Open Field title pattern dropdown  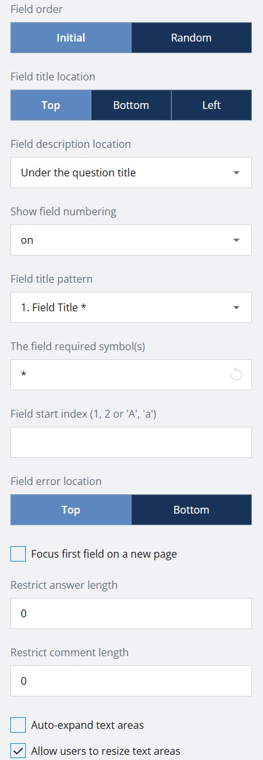(x=131, y=307)
